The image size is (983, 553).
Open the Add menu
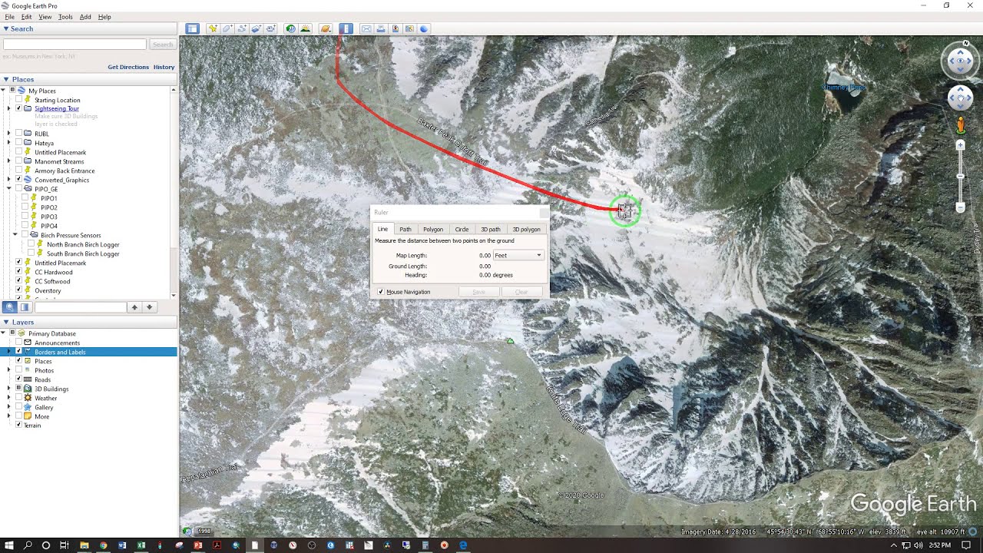pos(85,16)
